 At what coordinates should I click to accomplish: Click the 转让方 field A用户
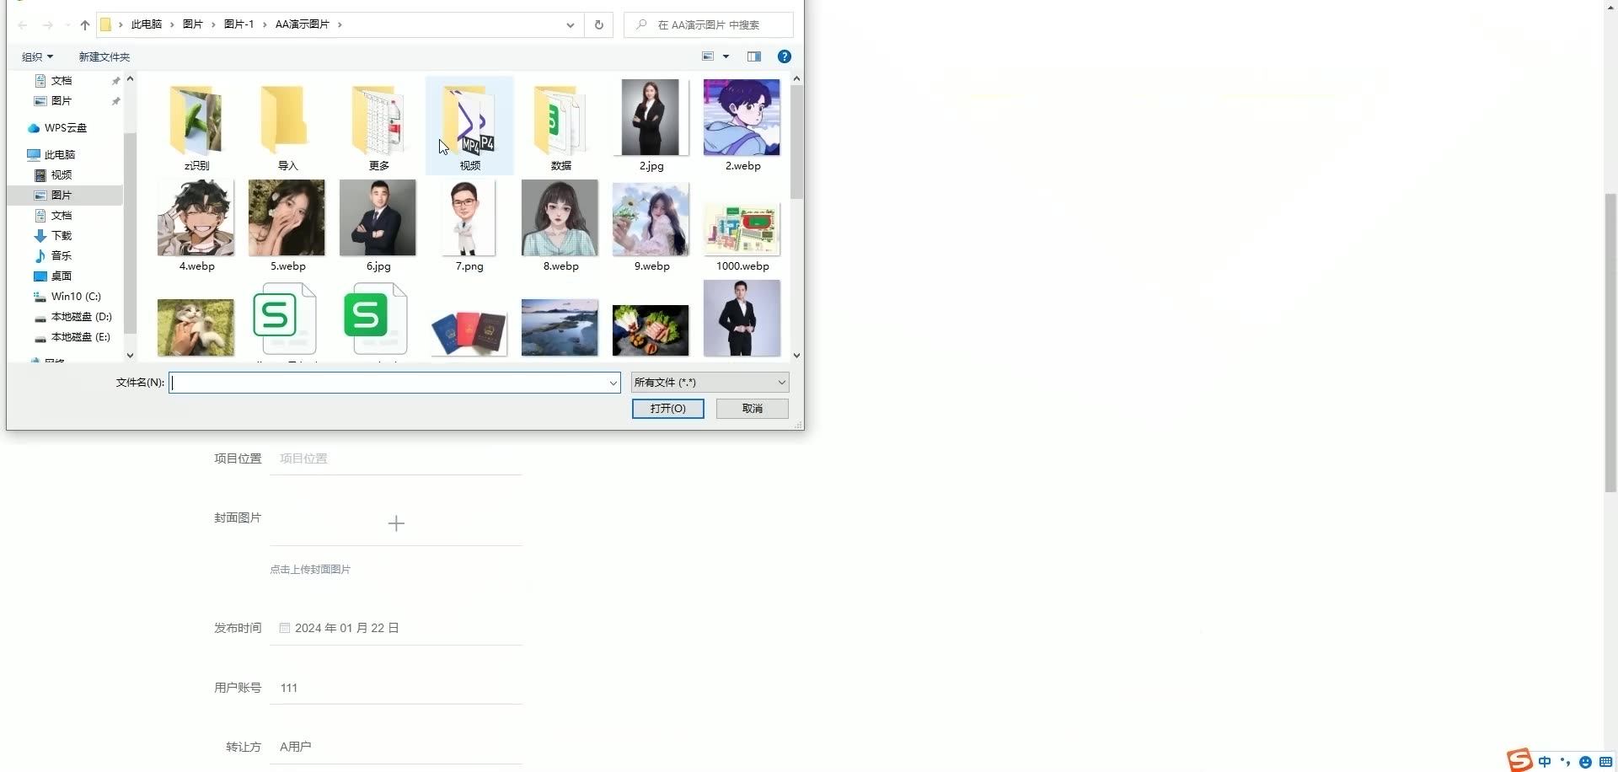click(x=396, y=747)
